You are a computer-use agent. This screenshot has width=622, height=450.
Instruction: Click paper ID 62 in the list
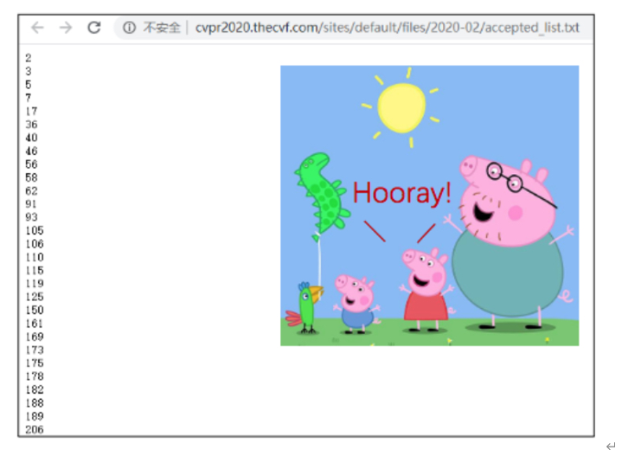click(x=31, y=190)
